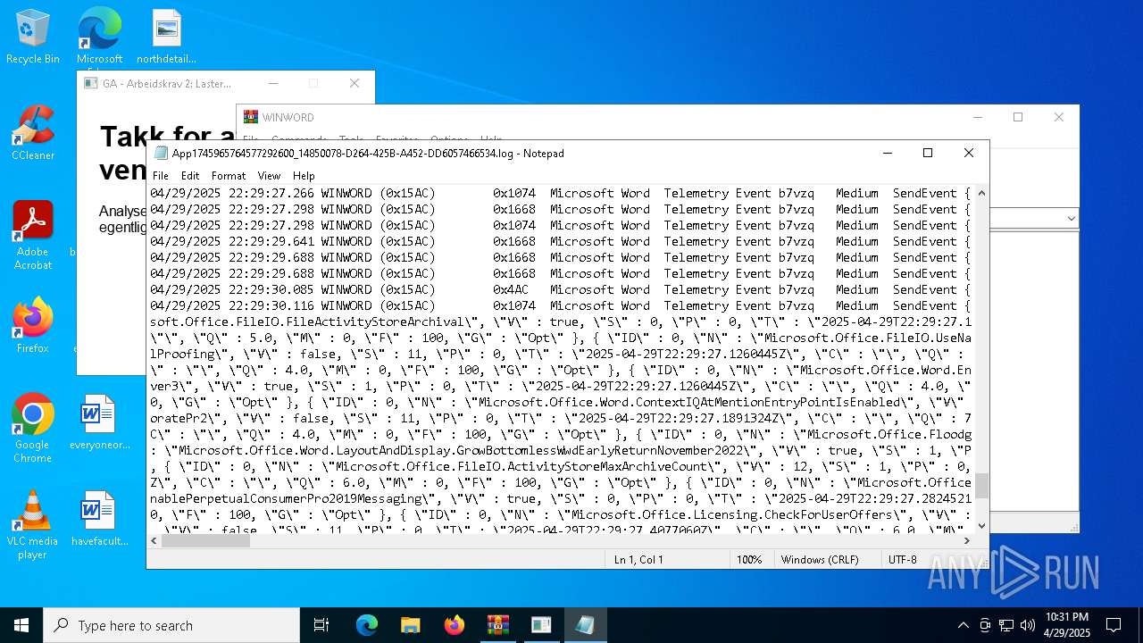The image size is (1143, 643).
Task: Launch Firefox from desktop icon
Action: (x=33, y=326)
